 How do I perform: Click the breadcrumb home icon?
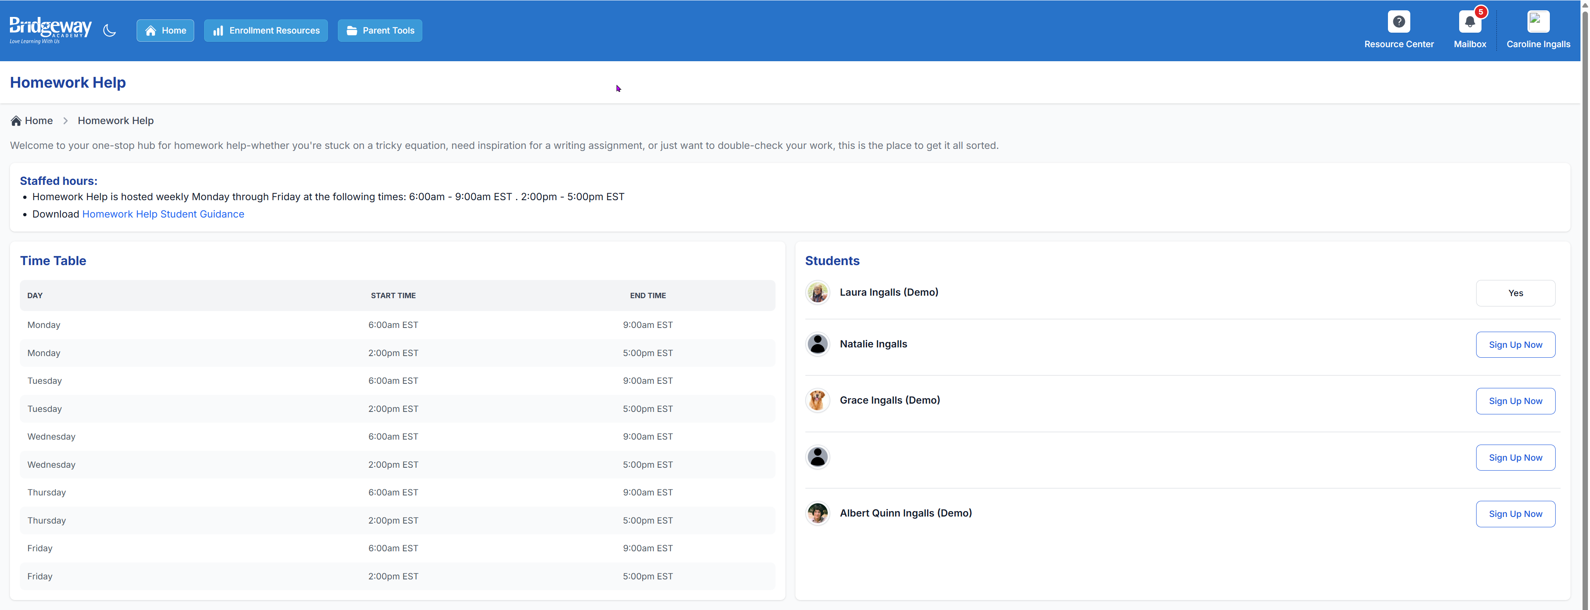[16, 121]
